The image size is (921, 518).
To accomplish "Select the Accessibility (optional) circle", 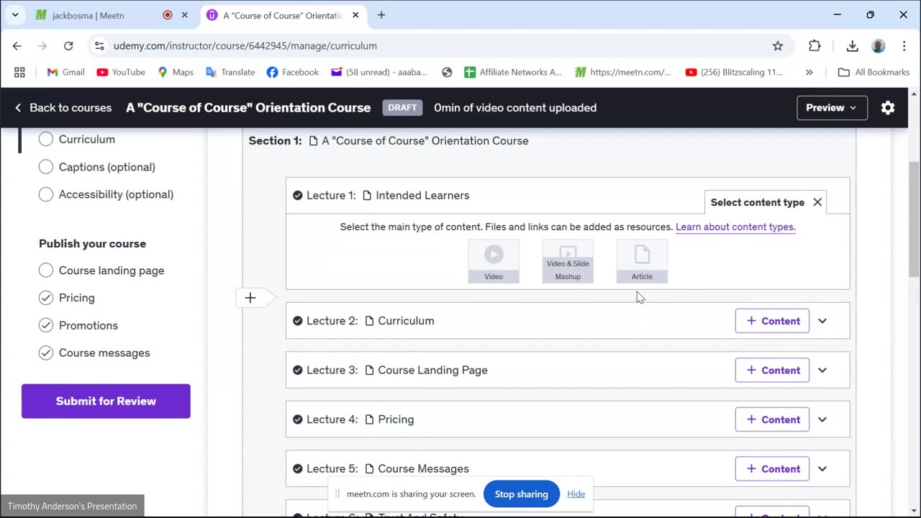I will [x=46, y=194].
